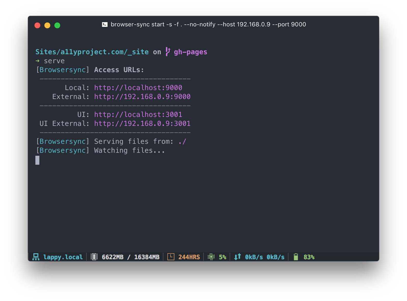Image resolution: width=407 pixels, height=301 pixels.
Task: Click the up/down network throughput arrows icon
Action: (237, 257)
